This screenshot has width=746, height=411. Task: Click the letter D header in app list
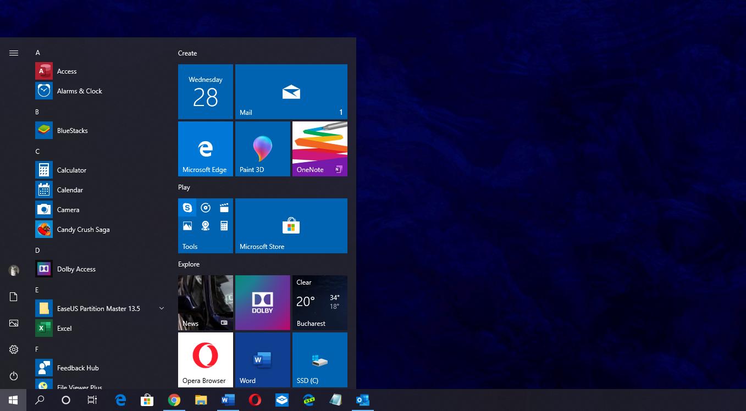[37, 251]
